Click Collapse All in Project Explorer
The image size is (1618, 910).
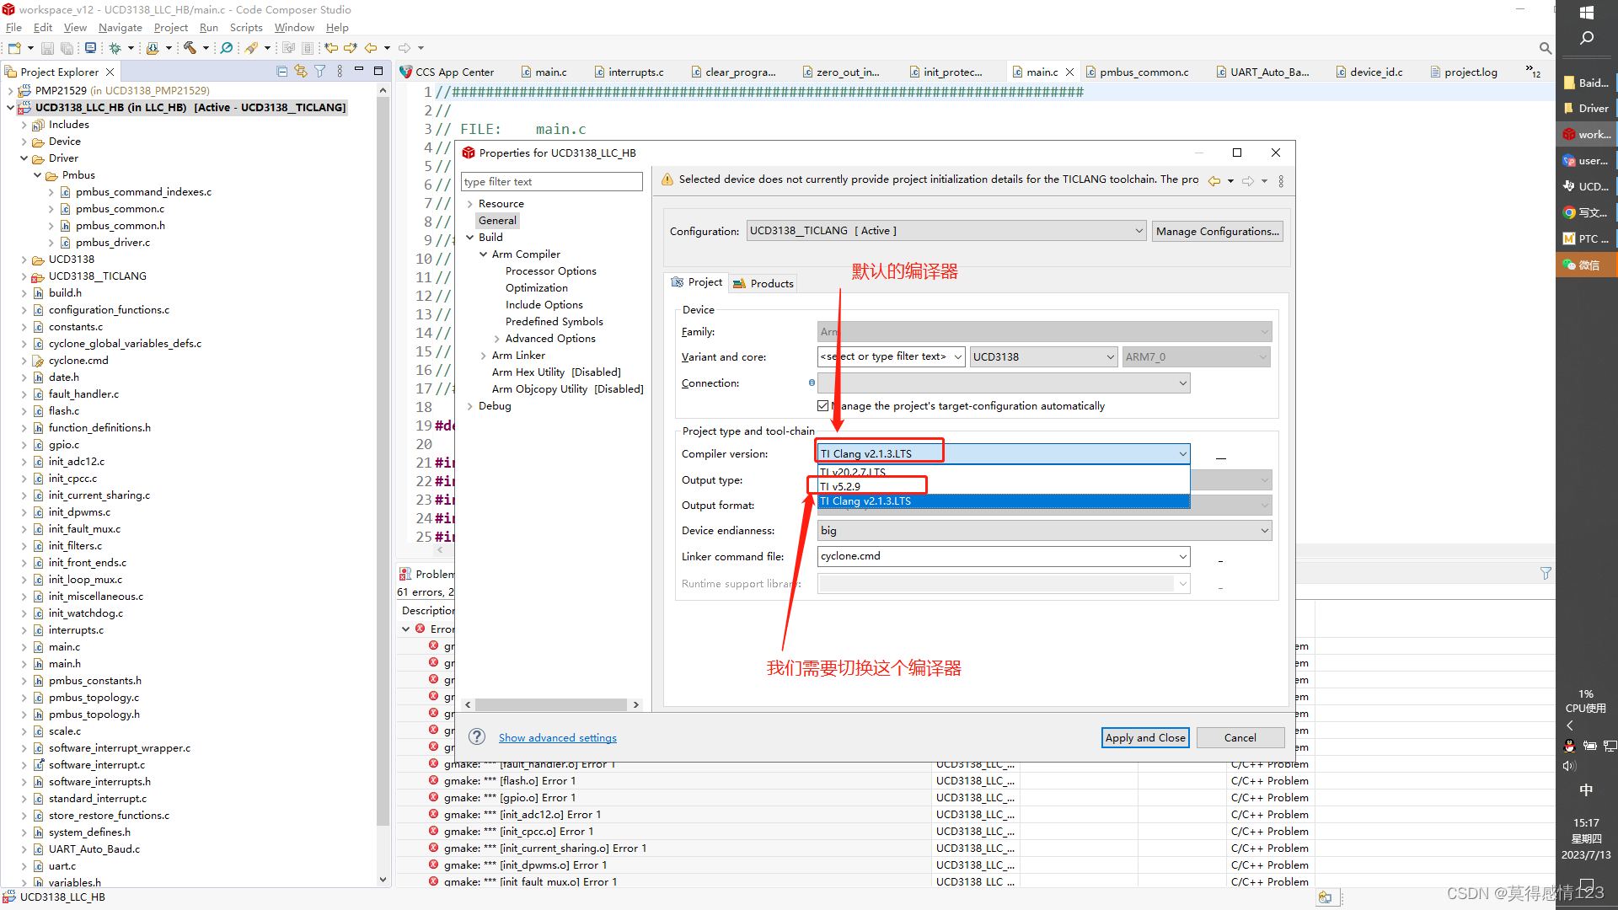coord(282,72)
